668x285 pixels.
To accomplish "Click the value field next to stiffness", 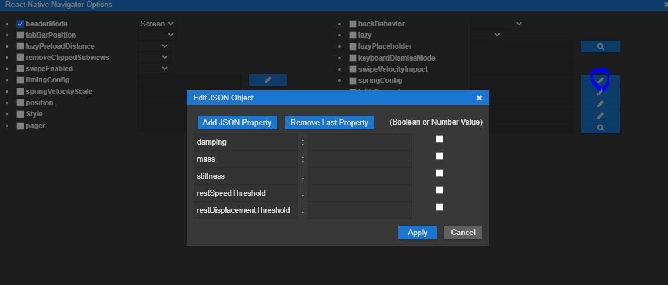I will (360, 176).
